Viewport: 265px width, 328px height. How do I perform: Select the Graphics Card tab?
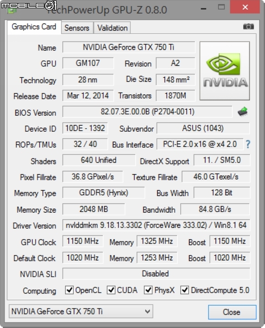tap(34, 27)
